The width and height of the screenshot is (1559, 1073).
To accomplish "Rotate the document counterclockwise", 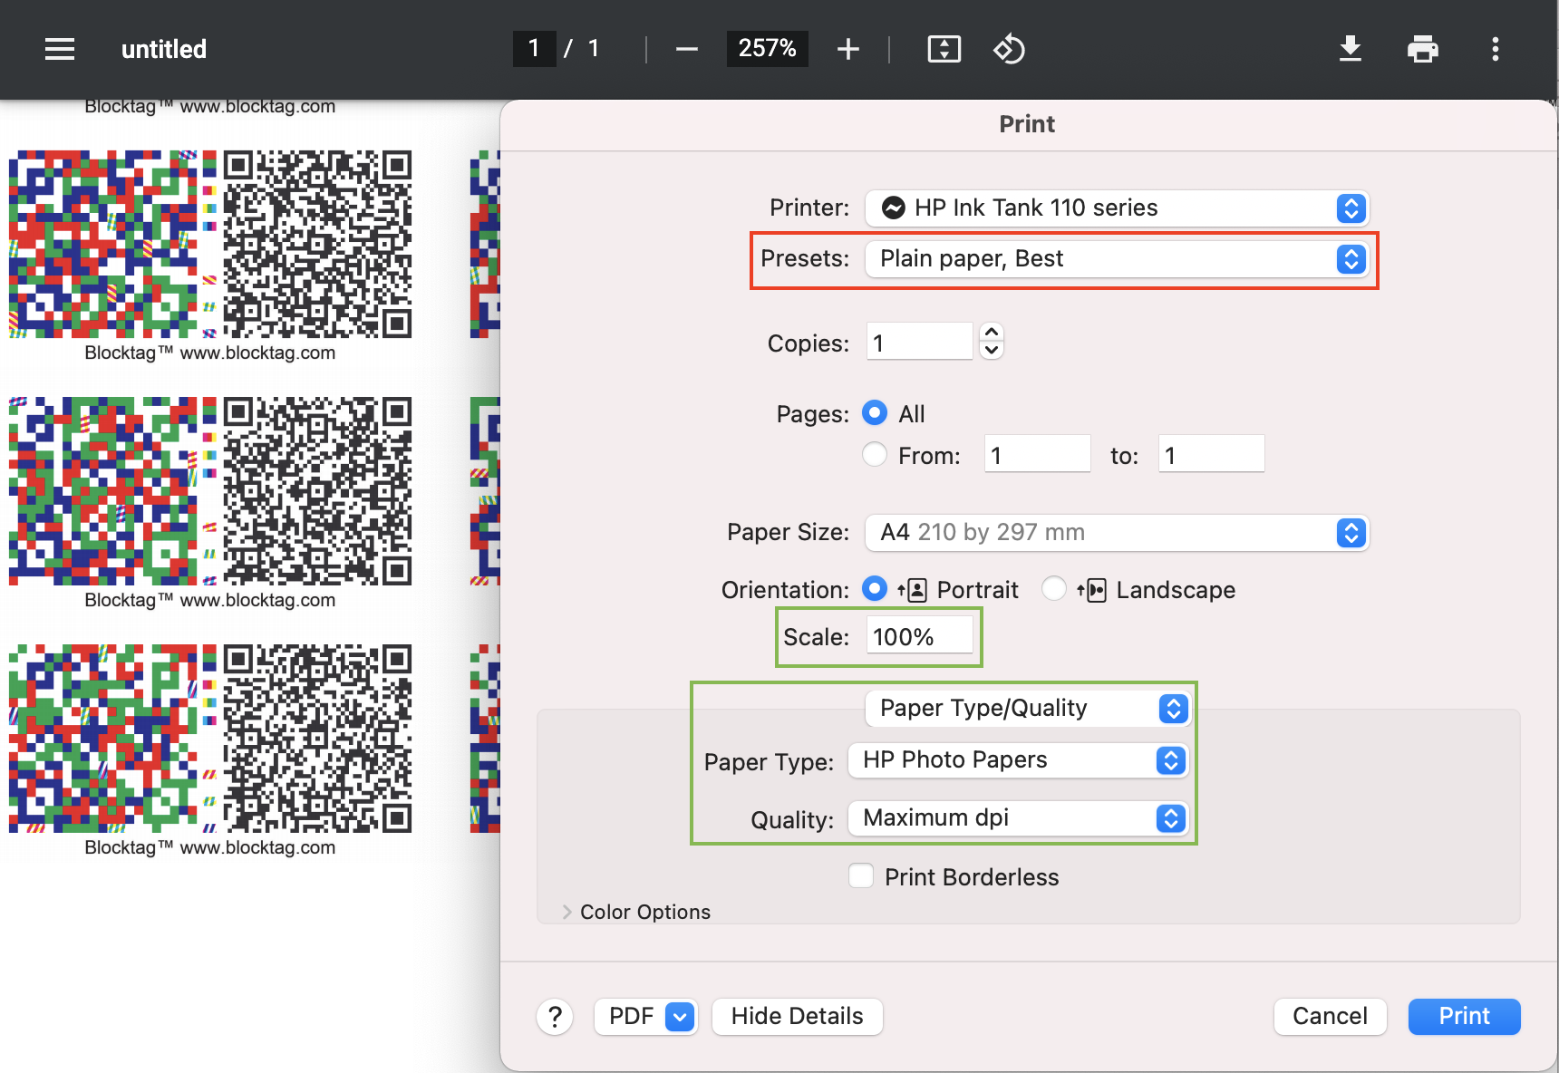I will point(1009,49).
